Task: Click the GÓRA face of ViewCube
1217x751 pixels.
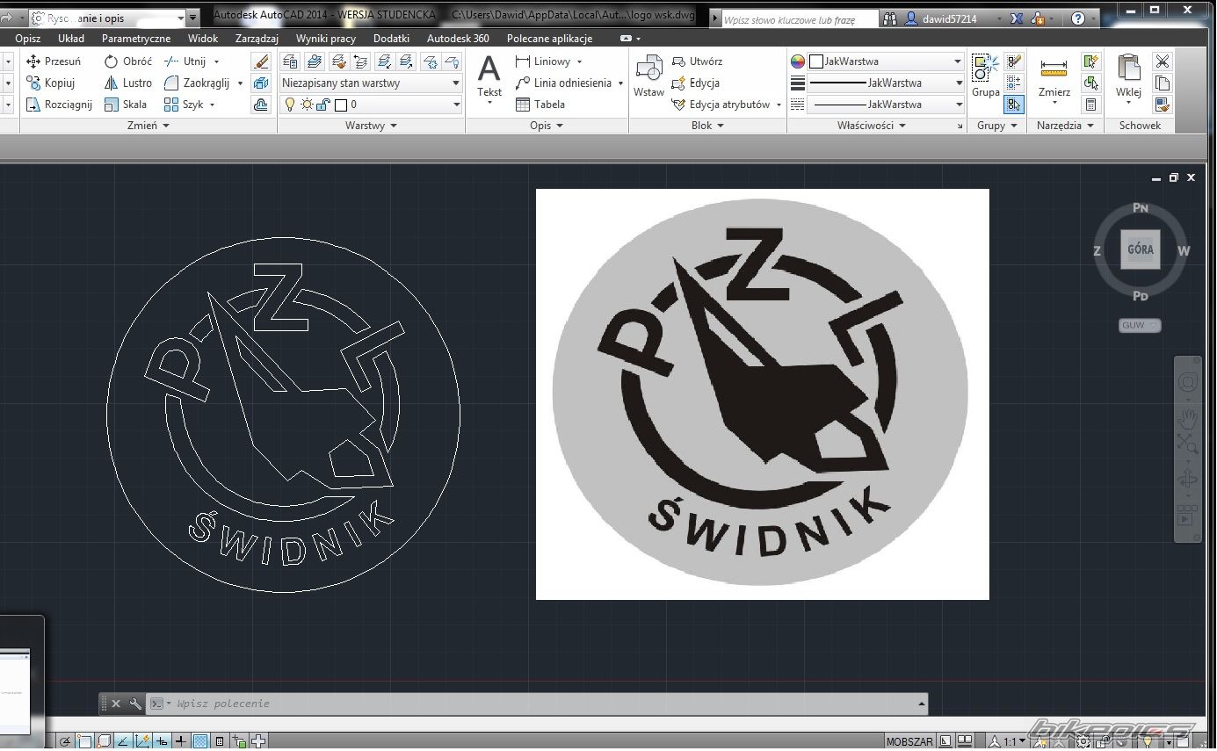Action: (x=1141, y=249)
